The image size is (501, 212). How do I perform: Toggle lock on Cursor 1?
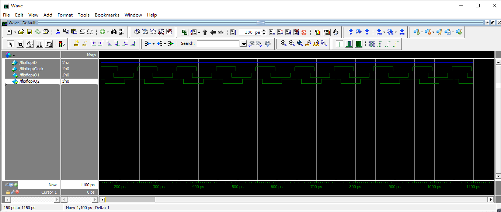click(x=8, y=192)
